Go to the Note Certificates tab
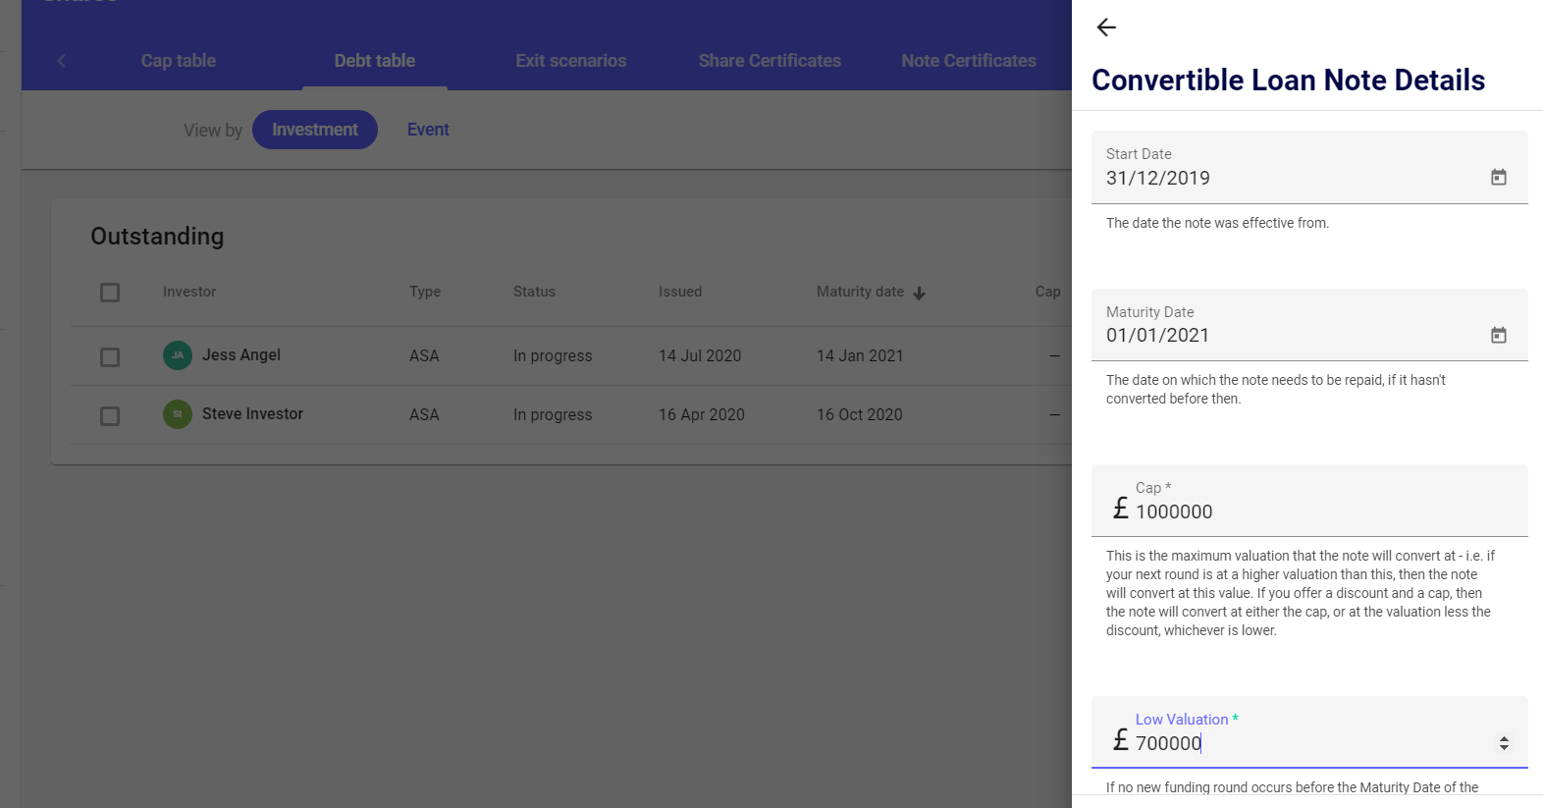The image size is (1543, 808). click(969, 61)
